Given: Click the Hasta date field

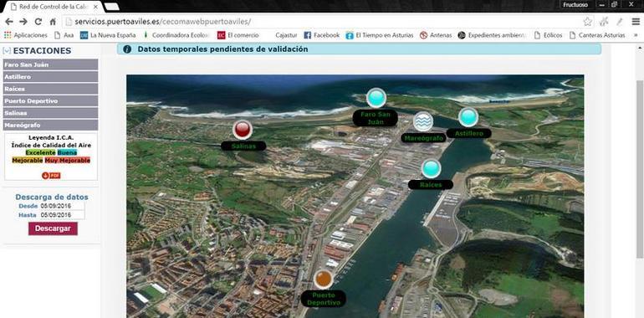Looking at the screenshot, I should 62,215.
